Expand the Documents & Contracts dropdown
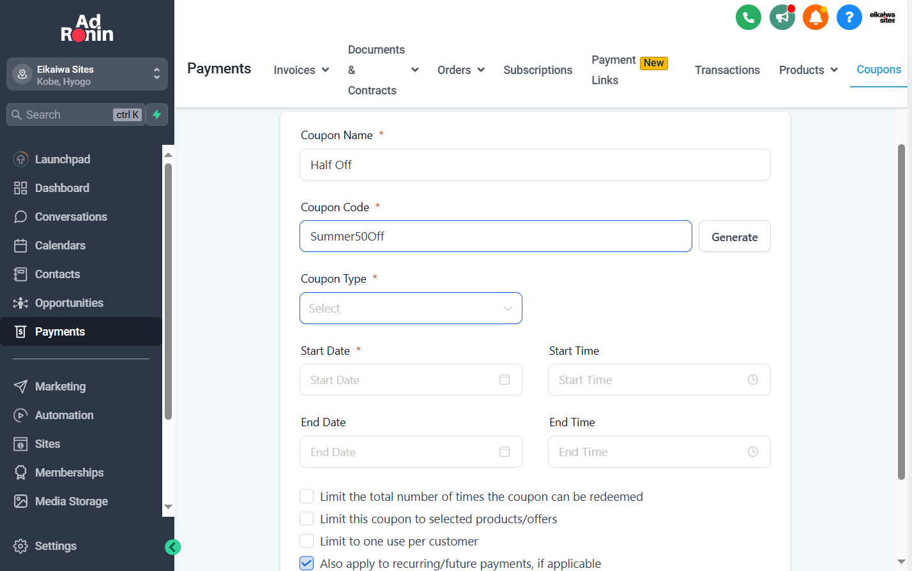The width and height of the screenshot is (912, 571). point(383,70)
